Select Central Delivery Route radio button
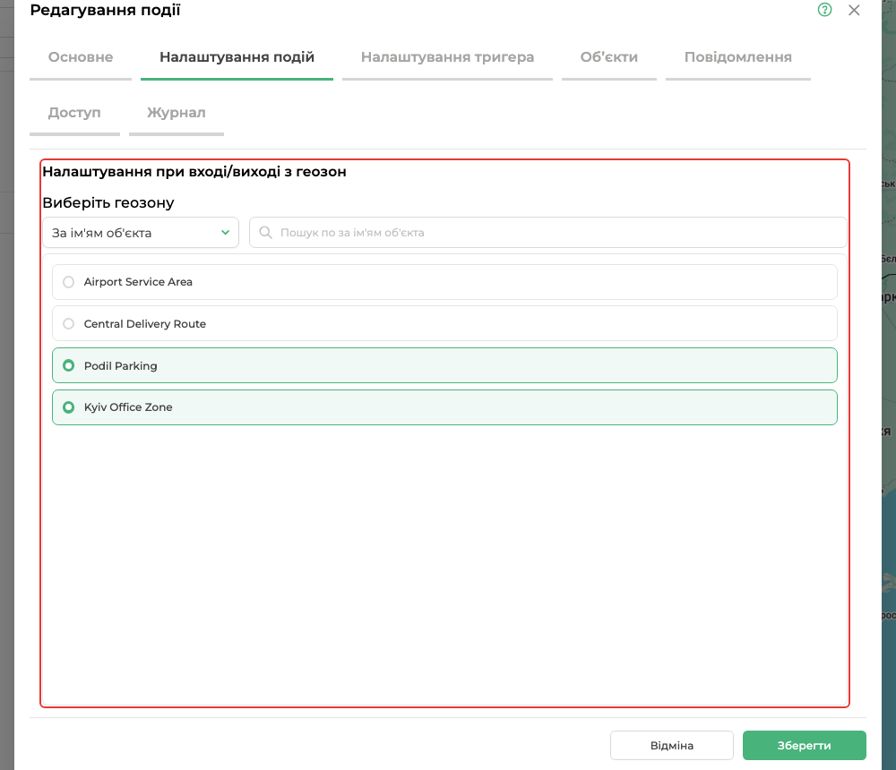Screen dimensions: 896x770 tap(69, 324)
